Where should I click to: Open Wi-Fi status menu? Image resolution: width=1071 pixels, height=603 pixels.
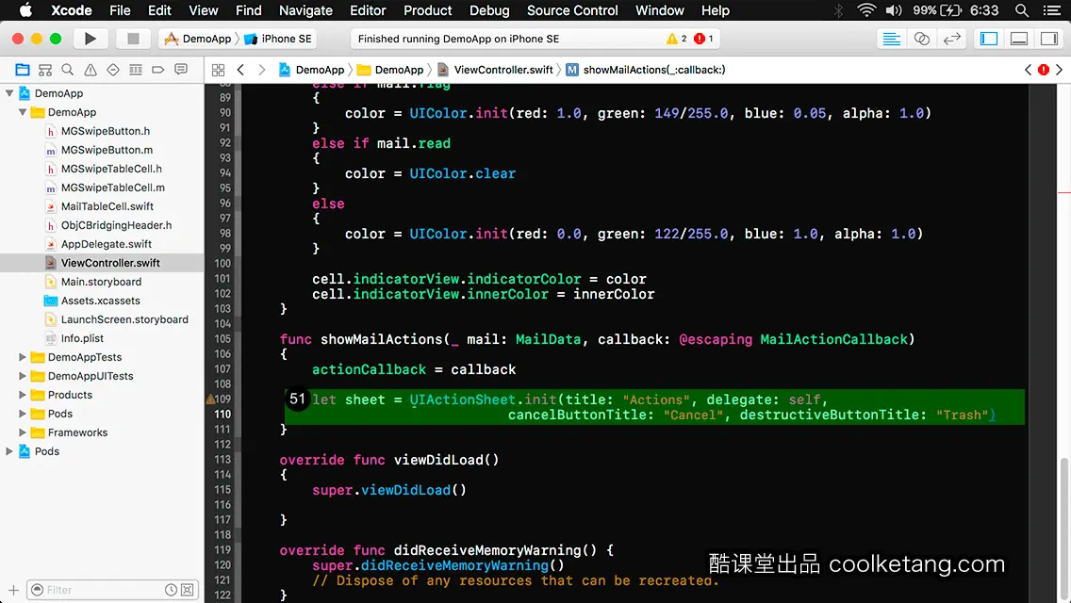point(866,10)
